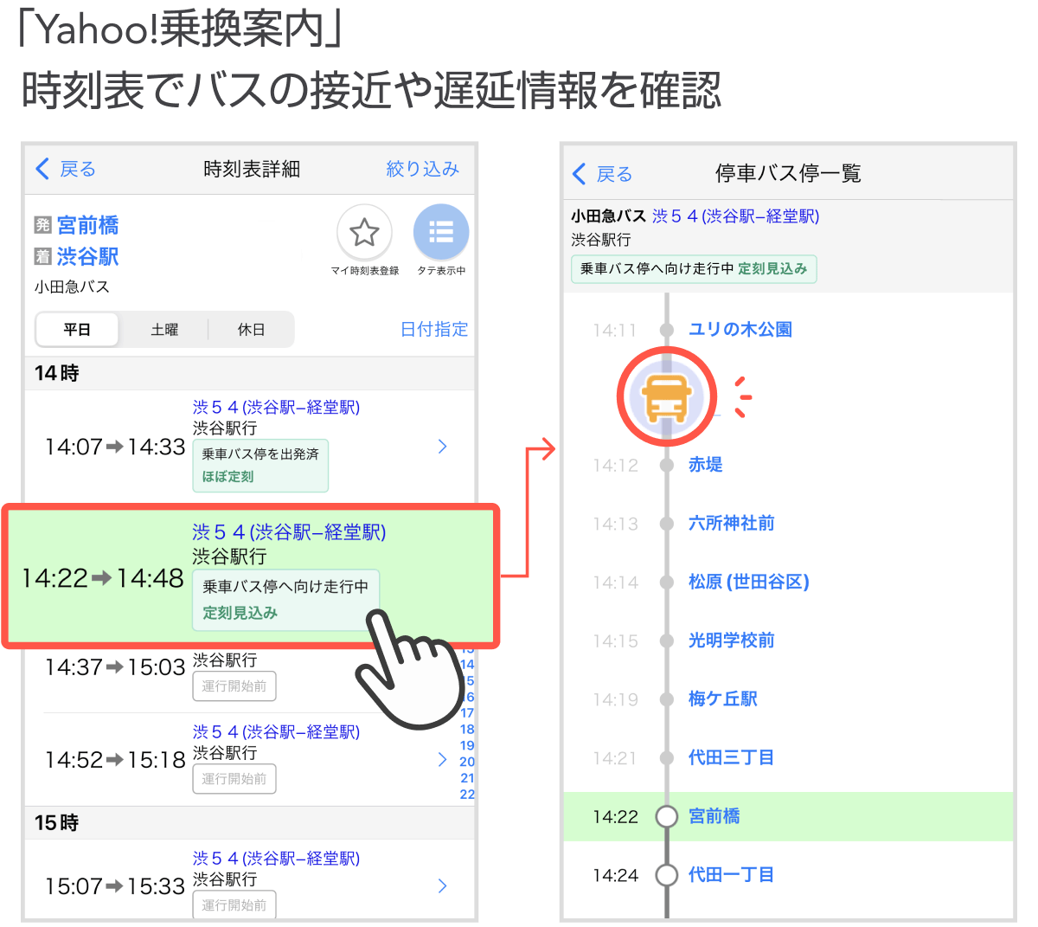Select the 15:07→15:33 bus time
The image size is (1038, 927).
point(115,885)
